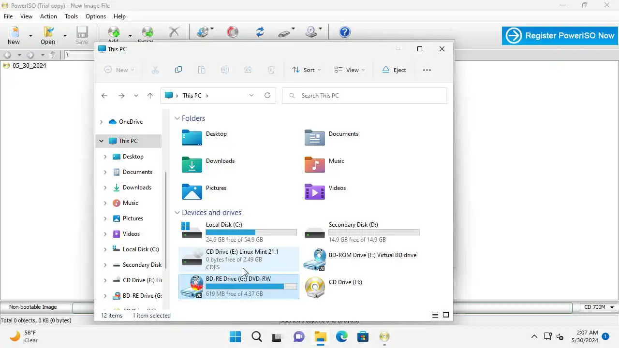Open the Downloads folder icon

coord(192,165)
